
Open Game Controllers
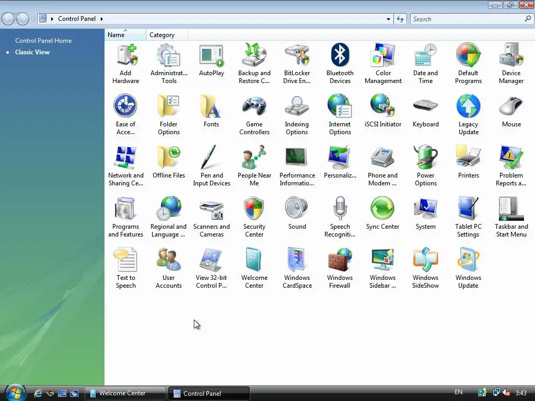(x=254, y=115)
